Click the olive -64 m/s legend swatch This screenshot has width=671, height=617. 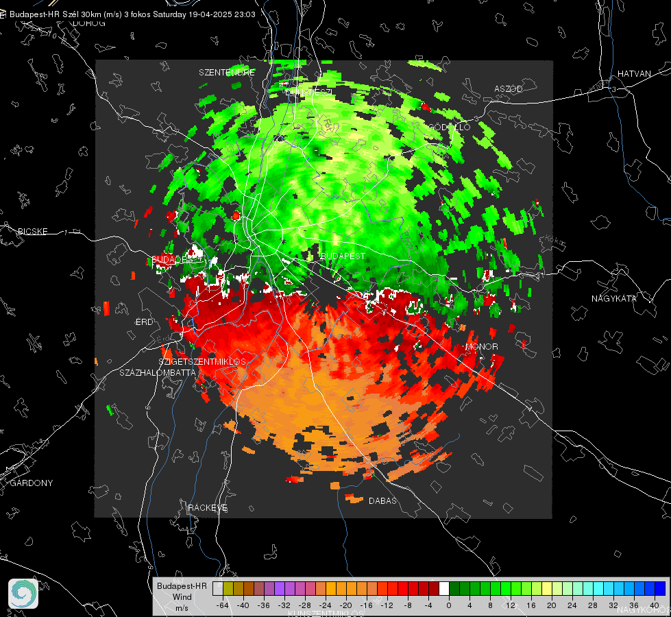[228, 589]
